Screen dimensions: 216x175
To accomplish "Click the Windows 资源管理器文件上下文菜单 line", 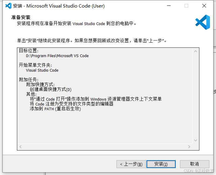I will (96, 99).
